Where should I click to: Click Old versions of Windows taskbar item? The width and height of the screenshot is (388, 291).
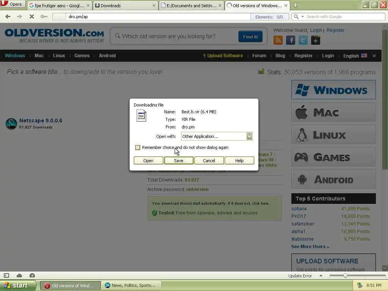click(x=70, y=285)
